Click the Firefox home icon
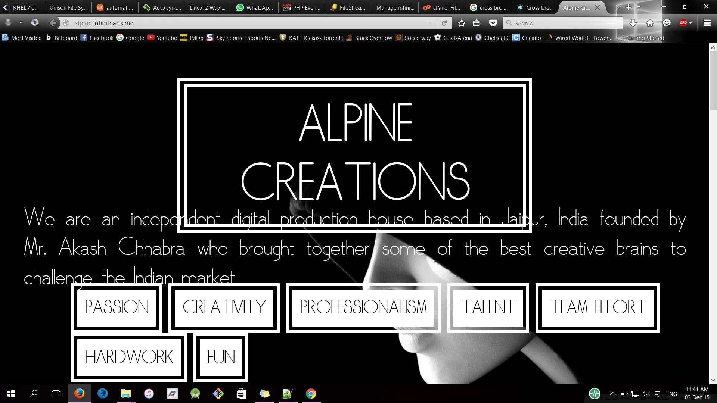Viewport: 717px width, 403px height. [650, 23]
